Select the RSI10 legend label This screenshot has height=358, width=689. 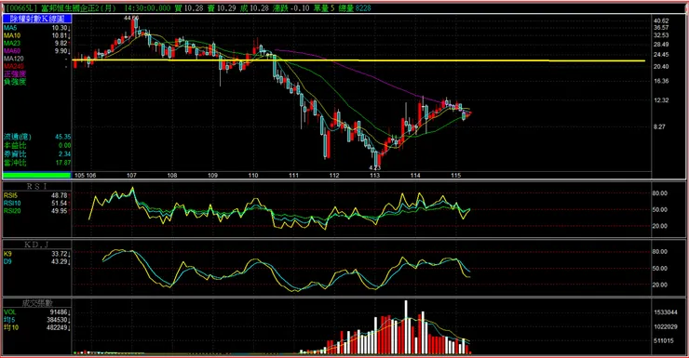[12, 203]
